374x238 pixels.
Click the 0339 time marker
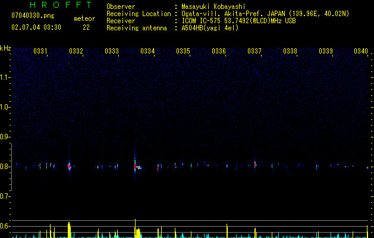click(326, 51)
